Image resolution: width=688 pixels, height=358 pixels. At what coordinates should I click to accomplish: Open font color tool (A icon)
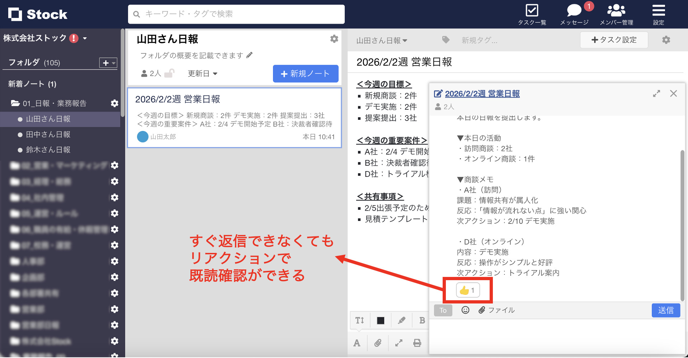(x=357, y=343)
